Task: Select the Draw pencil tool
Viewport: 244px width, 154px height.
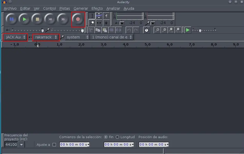Action: click(106, 16)
